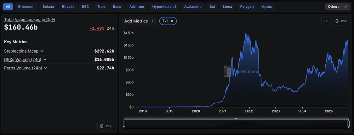The image size is (354, 135).
Task: Click the $22.74b perps volume value
Action: click(105, 68)
